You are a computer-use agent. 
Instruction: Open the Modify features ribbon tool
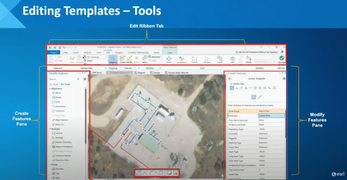pos(129,60)
